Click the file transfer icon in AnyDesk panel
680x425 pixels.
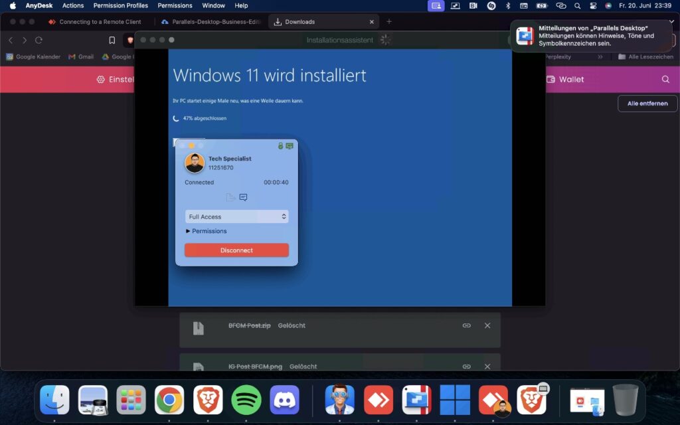(x=230, y=197)
